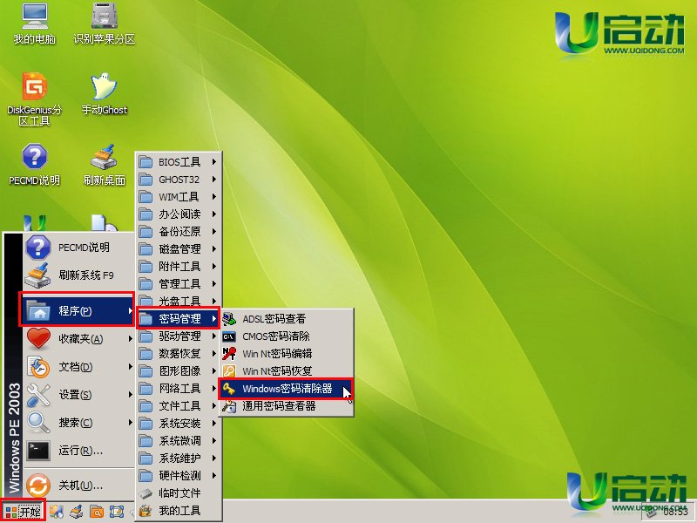Open DiskGenius分区工具 on the desktop

(x=34, y=98)
